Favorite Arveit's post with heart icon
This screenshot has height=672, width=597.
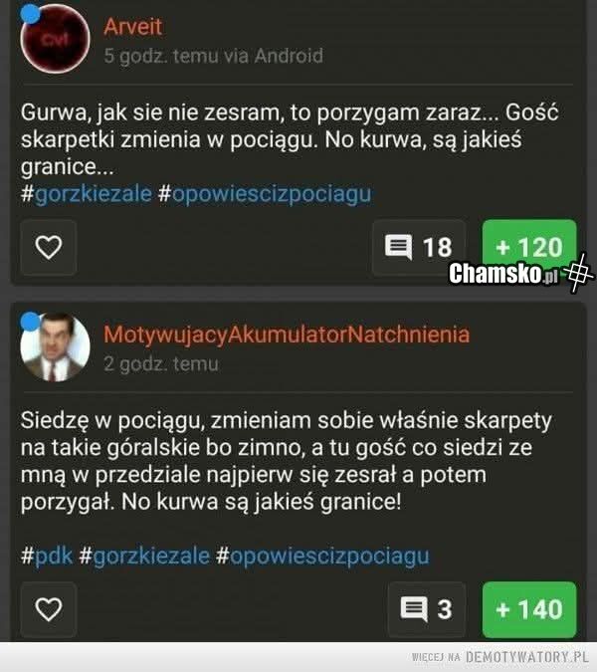[49, 247]
